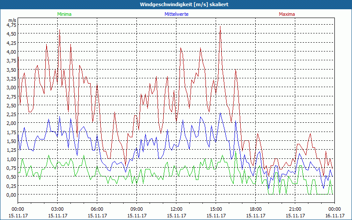Click the 06:00 time axis label

[97, 209]
